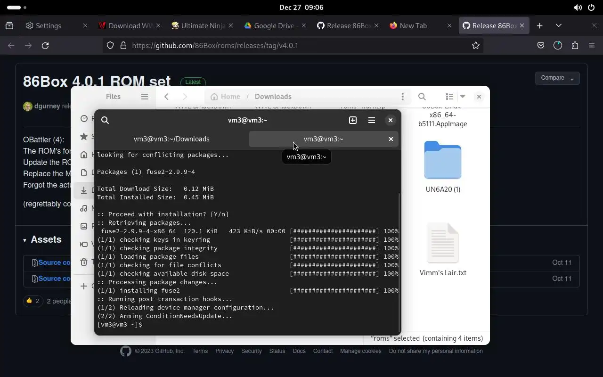Open the Firefox View tabs icon

(x=9, y=26)
